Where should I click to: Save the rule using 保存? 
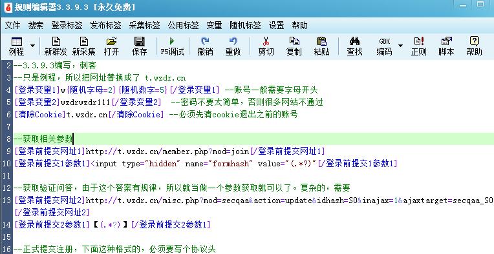pyautogui.click(x=139, y=46)
